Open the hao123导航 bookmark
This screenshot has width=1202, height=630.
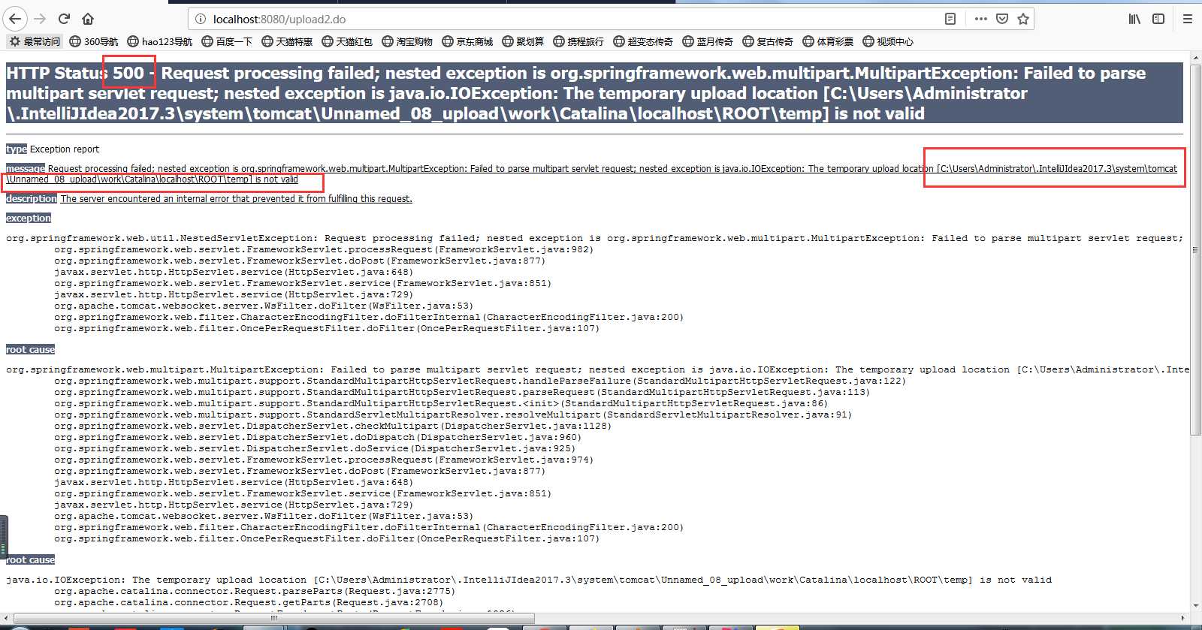(x=160, y=41)
